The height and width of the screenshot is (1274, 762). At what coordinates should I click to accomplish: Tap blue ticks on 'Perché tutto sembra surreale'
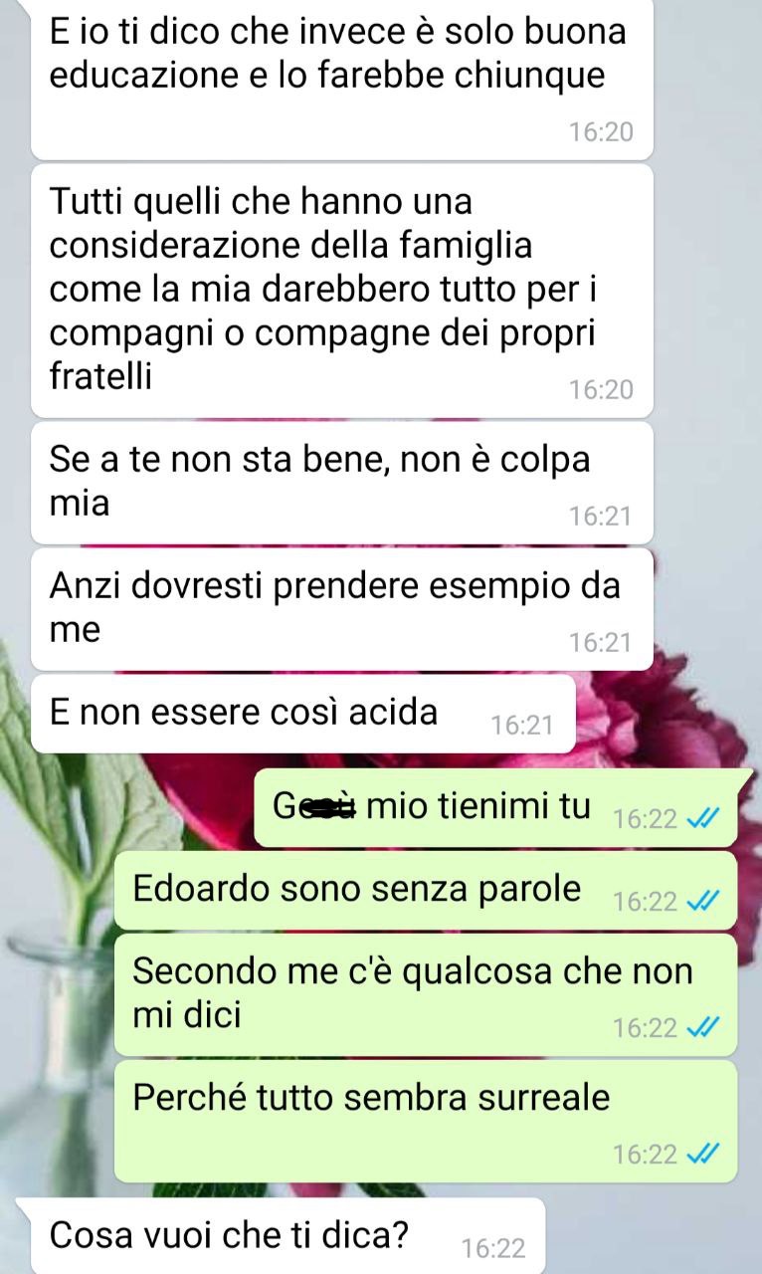703,1154
